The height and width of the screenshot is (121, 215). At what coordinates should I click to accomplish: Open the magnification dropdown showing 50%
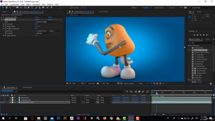pyautogui.click(x=76, y=83)
